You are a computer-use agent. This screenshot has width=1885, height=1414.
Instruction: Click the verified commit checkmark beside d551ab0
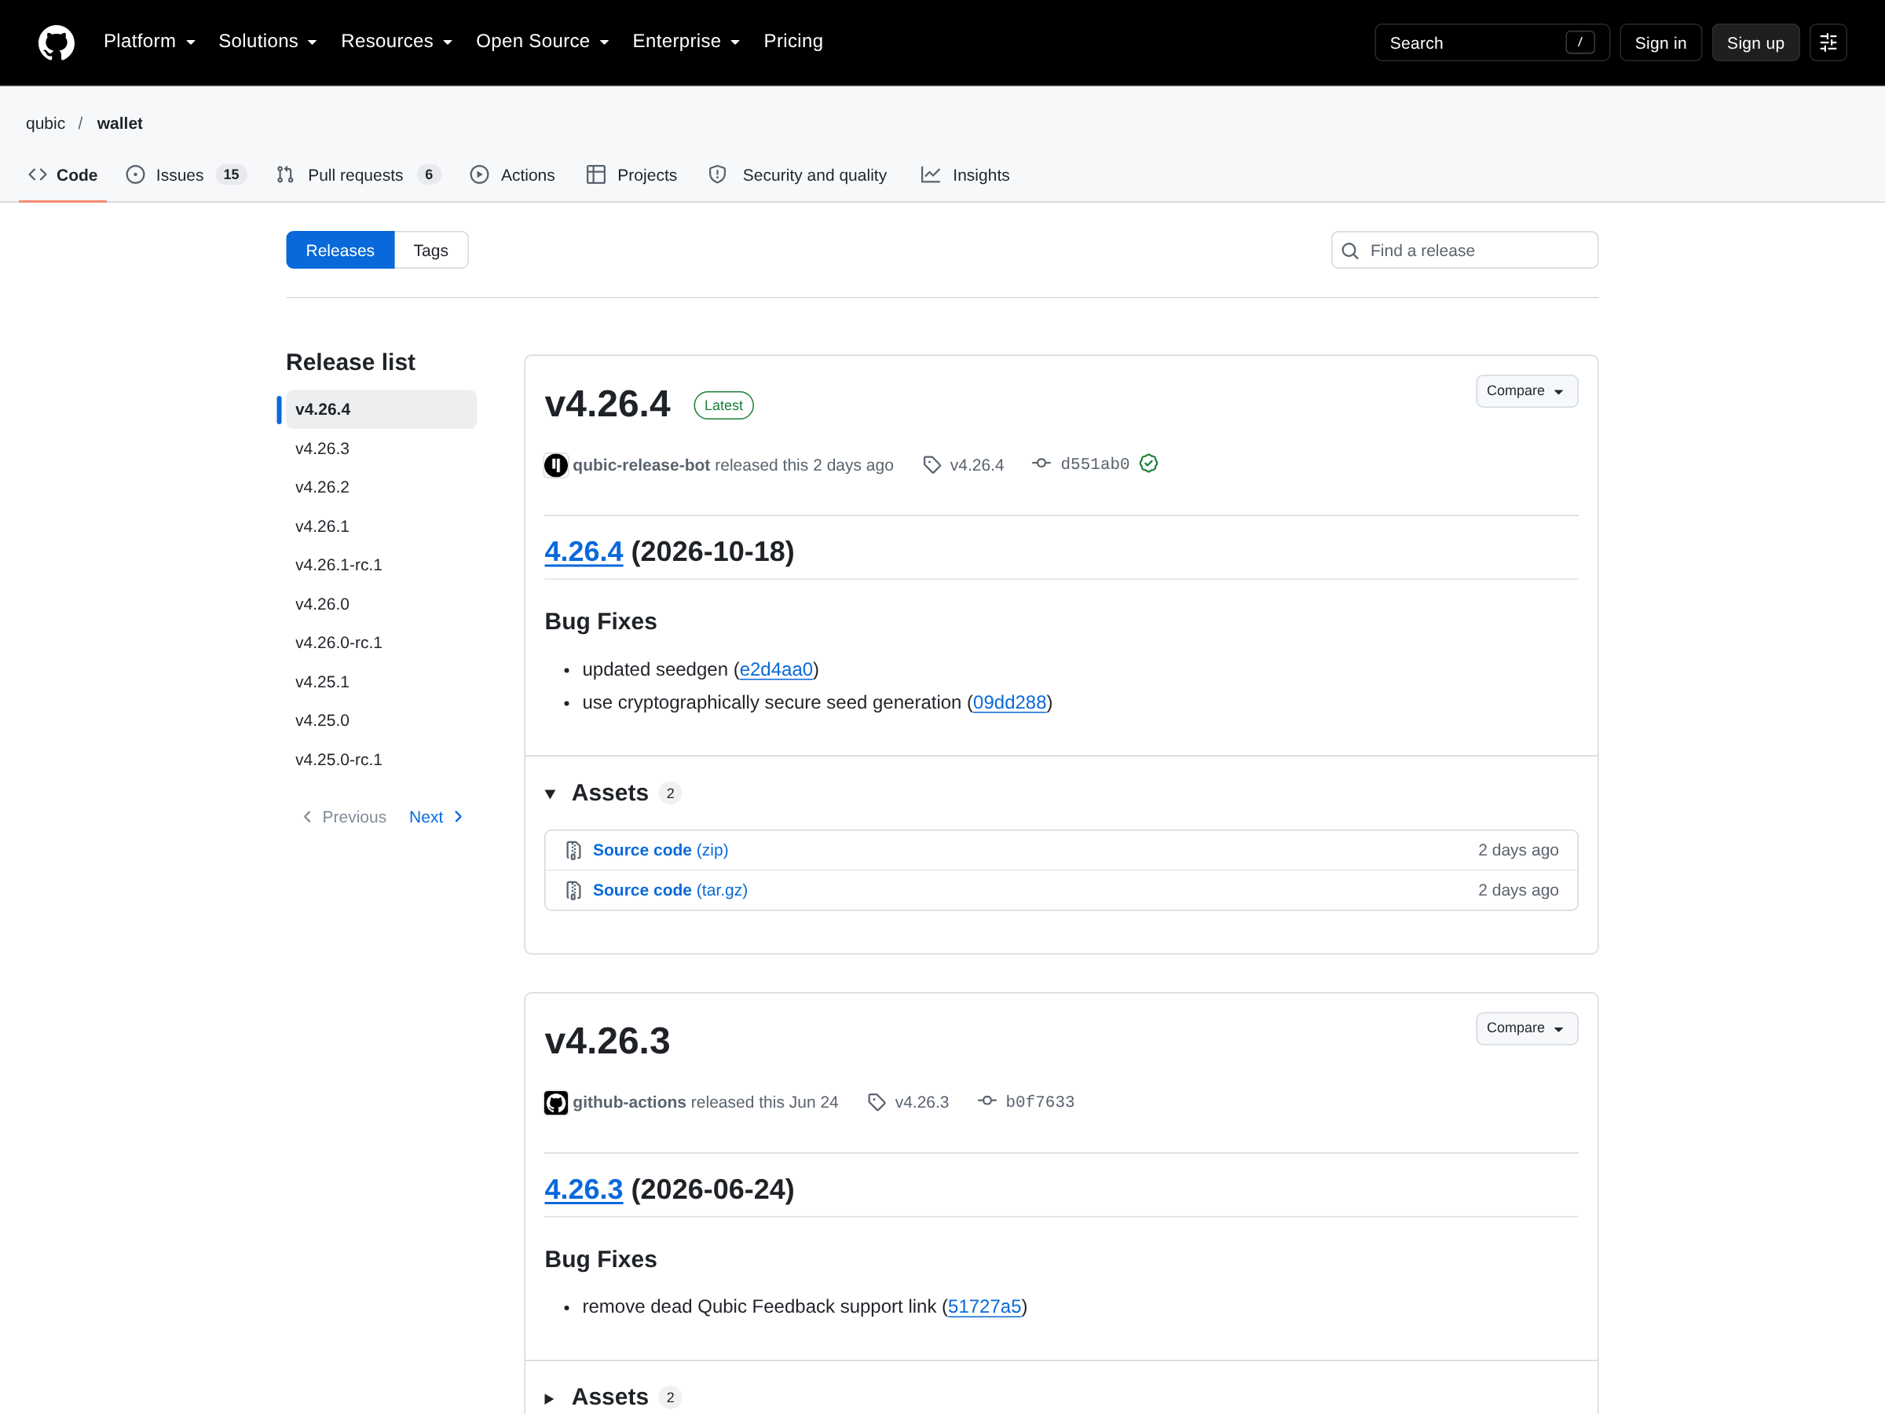1149,463
